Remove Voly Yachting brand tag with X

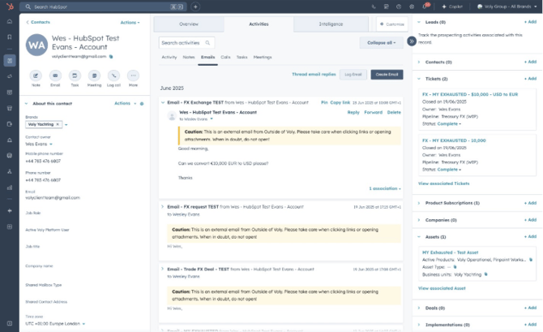[x=58, y=124]
